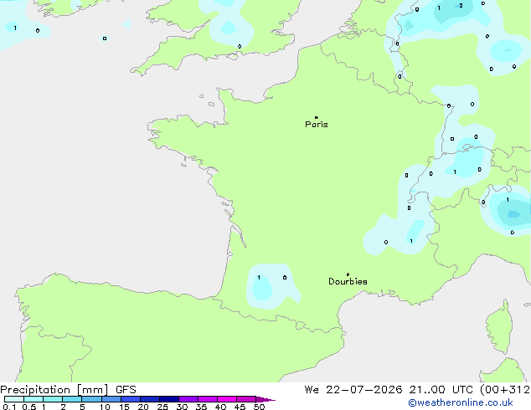Click the "2" precipitation value in top-right corner

(x=461, y=5)
